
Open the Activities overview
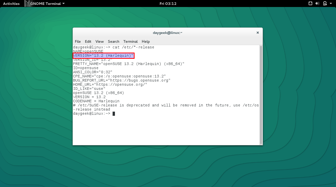(11, 4)
